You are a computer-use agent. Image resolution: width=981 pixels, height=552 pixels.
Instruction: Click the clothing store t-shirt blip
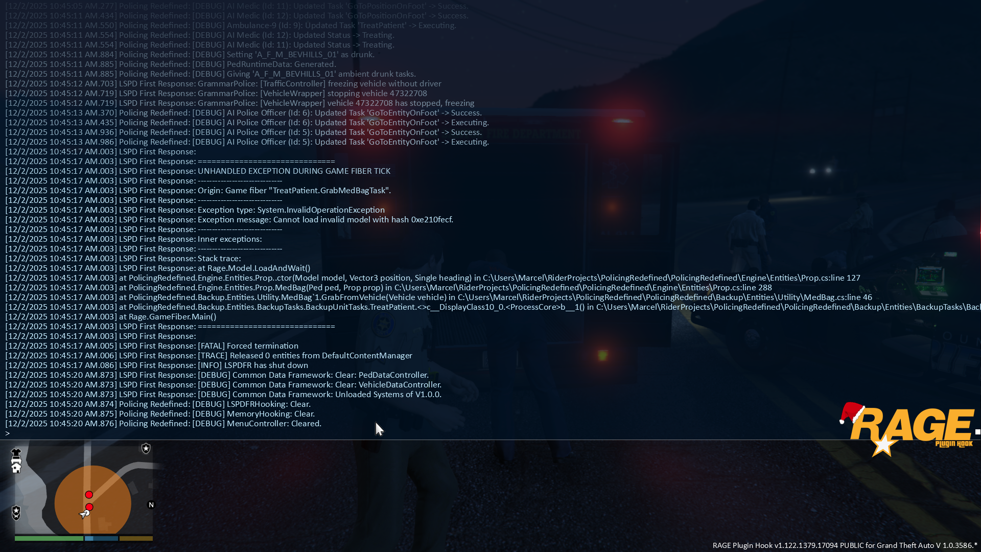[16, 452]
